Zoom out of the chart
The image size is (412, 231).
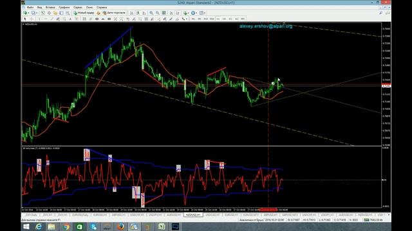(157, 13)
